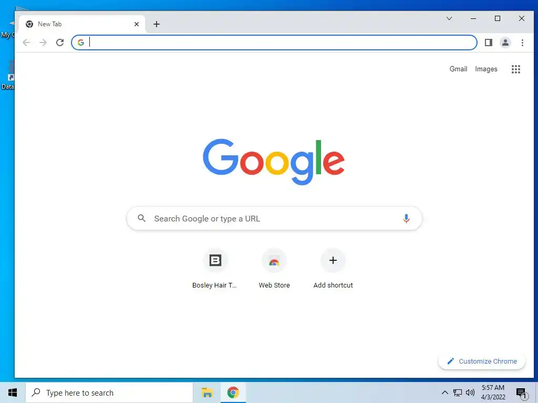Open the notification center icon
The width and height of the screenshot is (538, 403).
click(521, 393)
